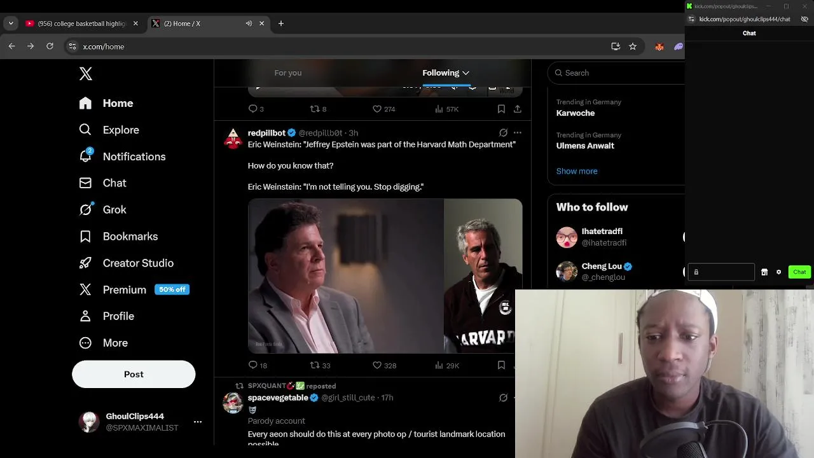Switch to the For you tab
Screen dimensions: 814x458
click(x=288, y=73)
